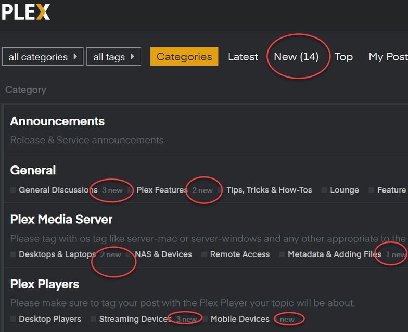Open Metadata & Adding Files subcategory
Screen dimensions: 408x332
tap(335, 254)
